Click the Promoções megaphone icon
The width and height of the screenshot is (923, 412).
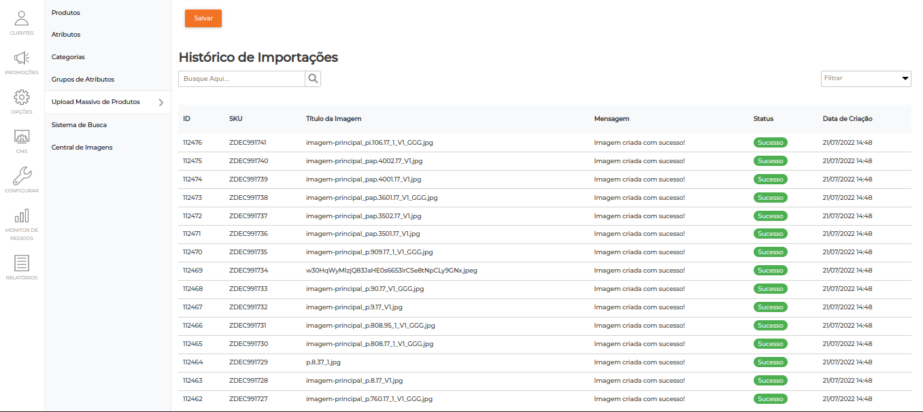tap(22, 58)
